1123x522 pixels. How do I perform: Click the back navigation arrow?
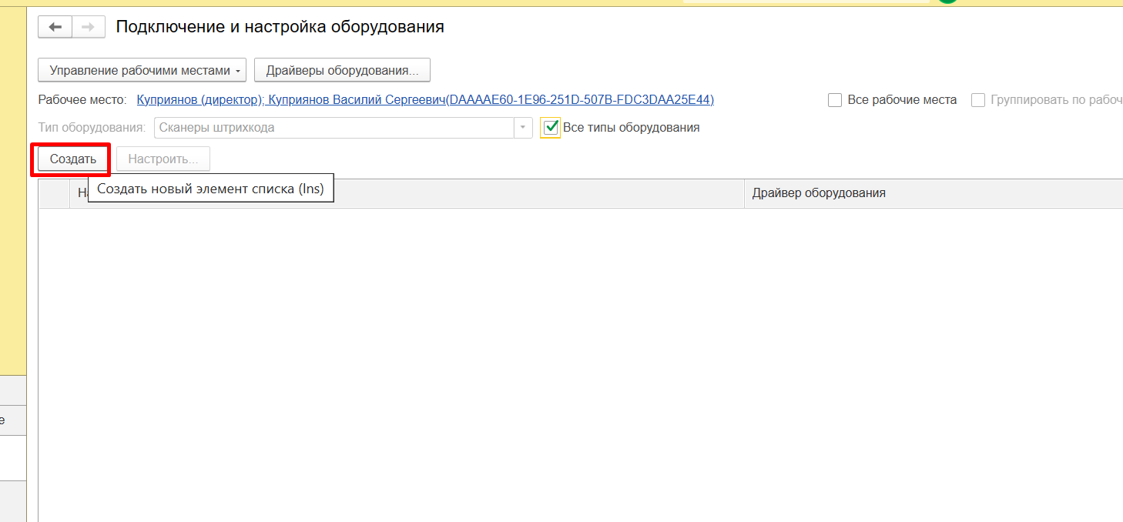pos(55,27)
